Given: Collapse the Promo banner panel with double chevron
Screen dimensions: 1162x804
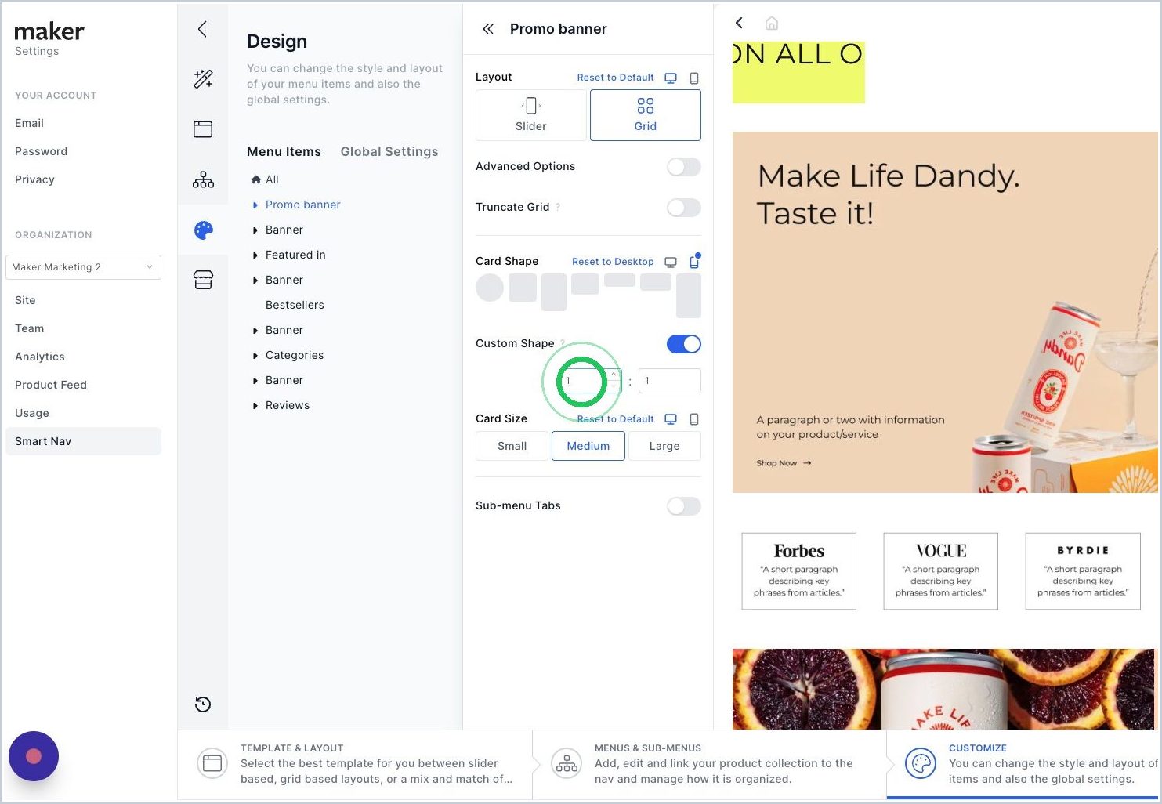Looking at the screenshot, I should 487,29.
